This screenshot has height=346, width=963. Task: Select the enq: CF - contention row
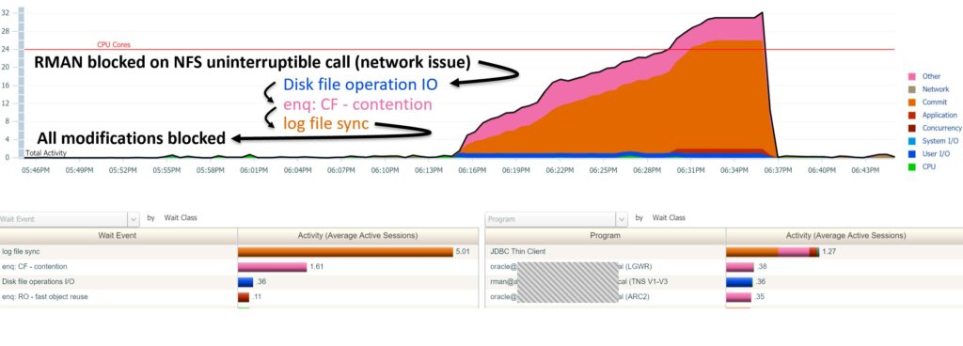point(239,267)
